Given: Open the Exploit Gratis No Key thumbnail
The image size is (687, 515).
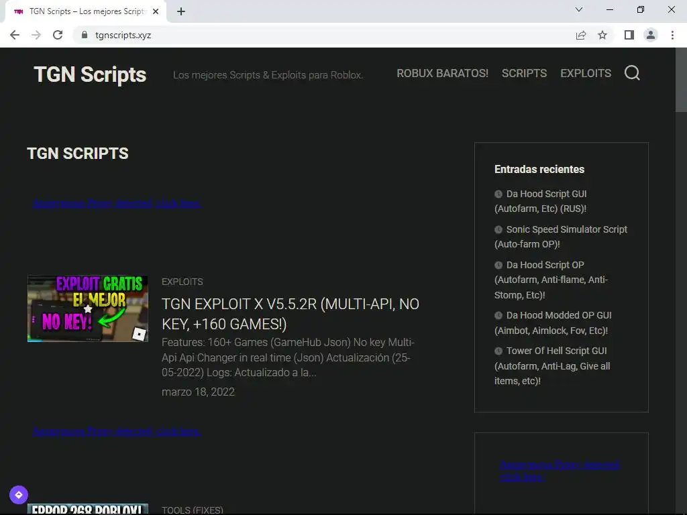Looking at the screenshot, I should click(x=88, y=308).
